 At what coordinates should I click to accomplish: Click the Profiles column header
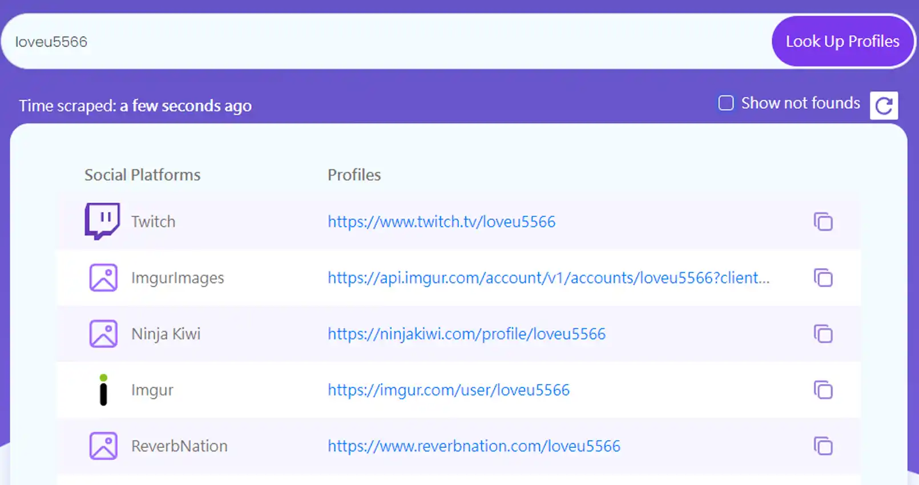point(354,175)
